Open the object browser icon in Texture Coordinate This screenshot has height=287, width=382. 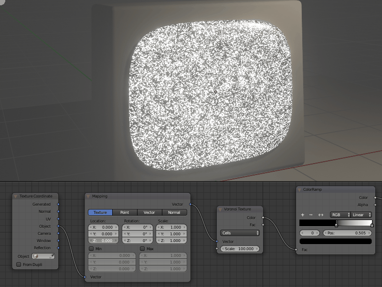click(x=35, y=256)
